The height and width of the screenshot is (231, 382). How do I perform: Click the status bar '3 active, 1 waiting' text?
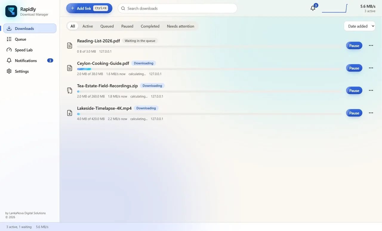19,227
